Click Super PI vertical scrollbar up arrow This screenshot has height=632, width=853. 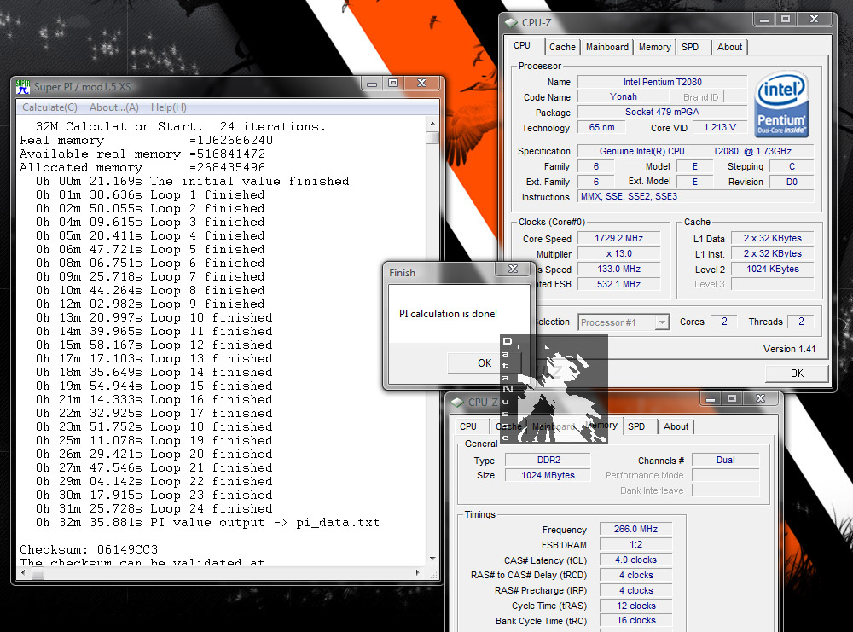point(432,124)
